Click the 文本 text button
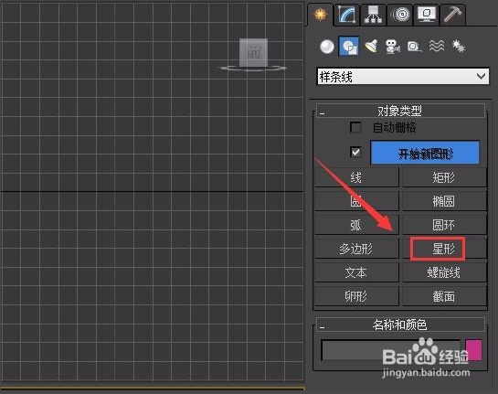The width and height of the screenshot is (498, 394). pos(356,272)
